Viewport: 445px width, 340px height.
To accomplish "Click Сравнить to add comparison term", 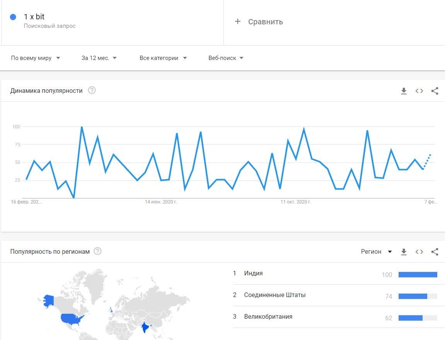I will click(x=259, y=22).
